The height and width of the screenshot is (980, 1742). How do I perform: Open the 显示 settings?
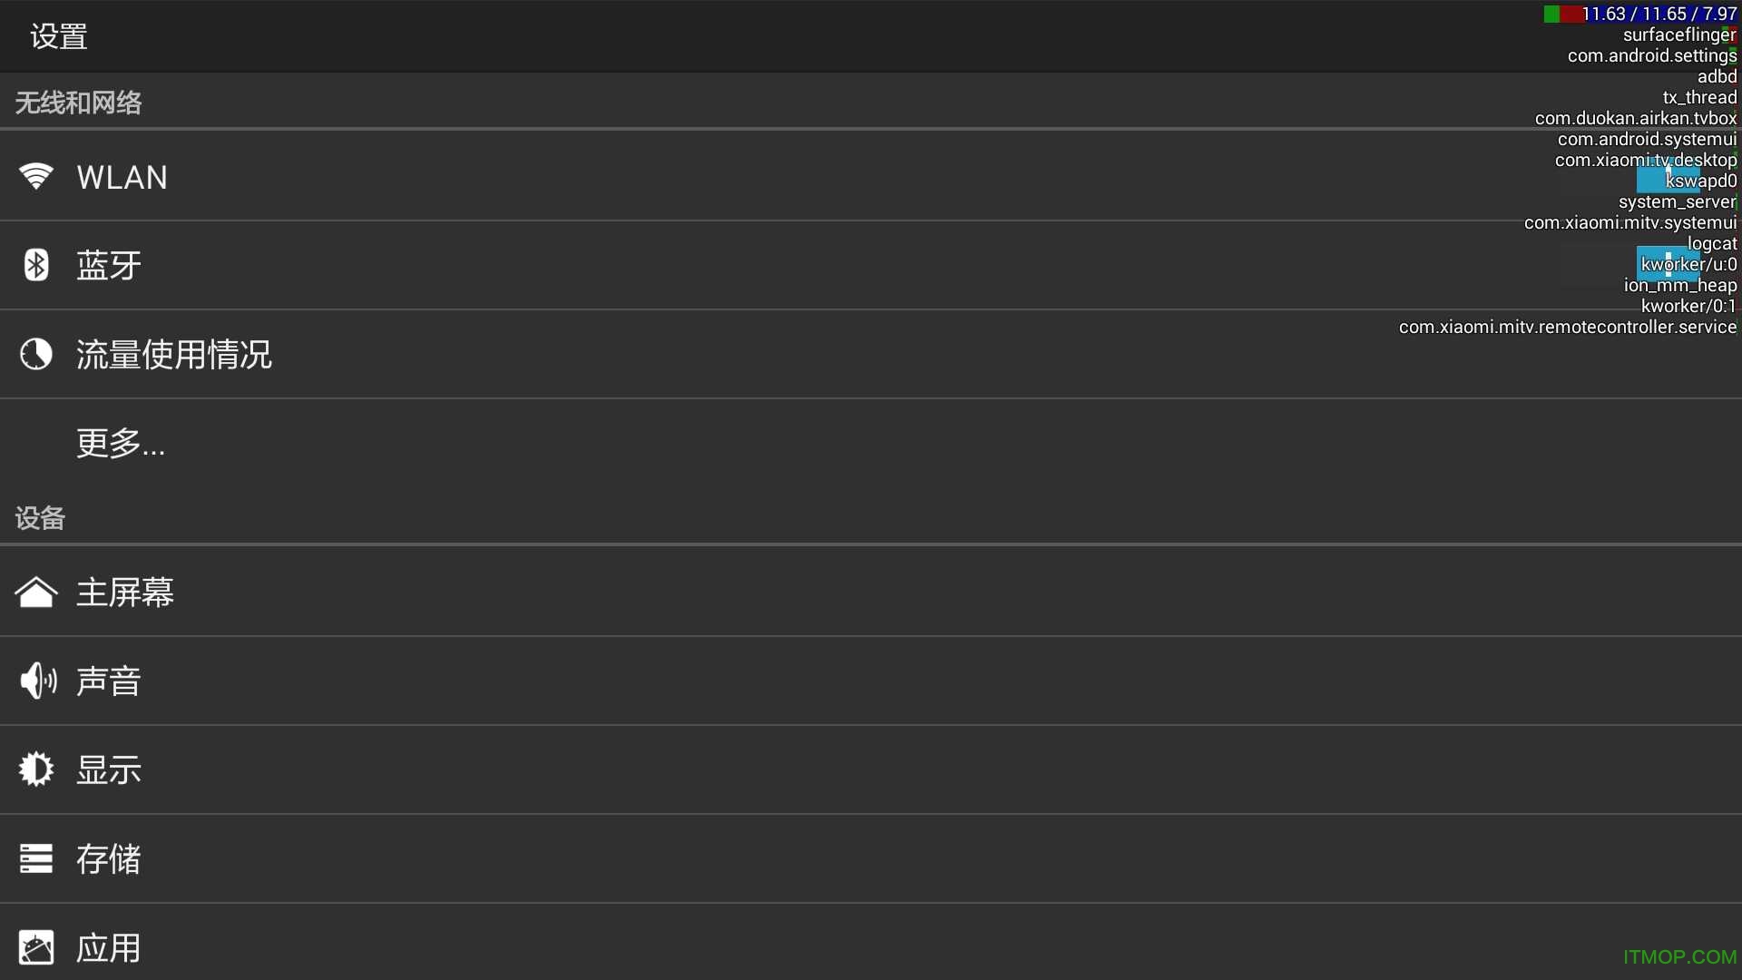pos(109,770)
